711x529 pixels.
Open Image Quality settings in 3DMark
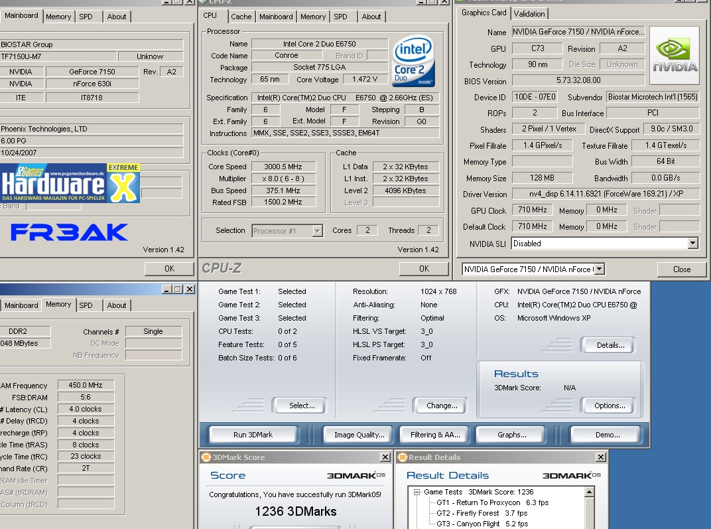(359, 435)
